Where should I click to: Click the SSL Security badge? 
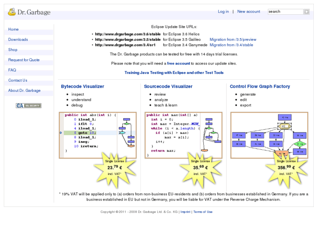click(x=29, y=106)
